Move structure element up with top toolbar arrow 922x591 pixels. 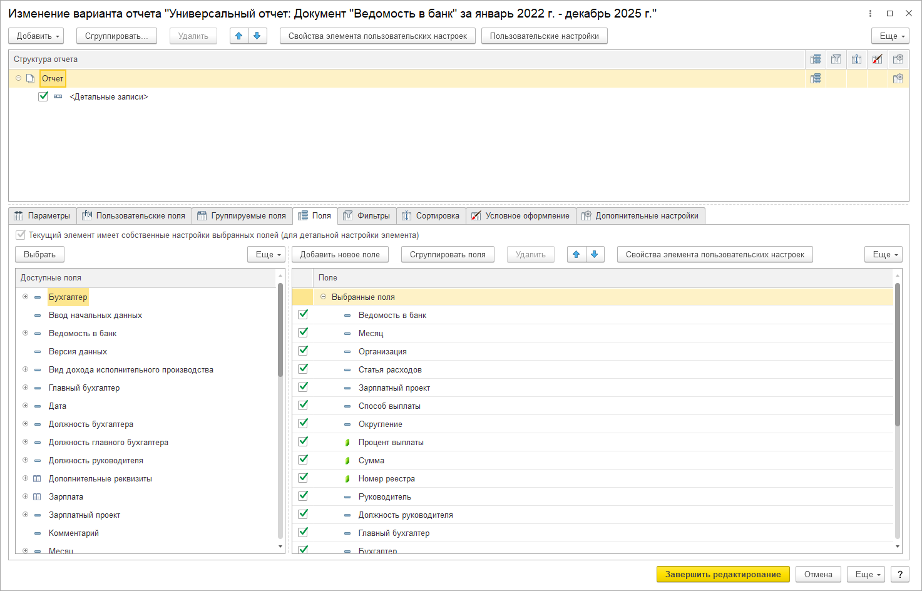(238, 36)
